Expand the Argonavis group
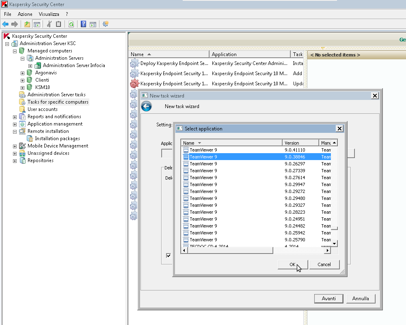The height and width of the screenshot is (325, 406). point(22,73)
